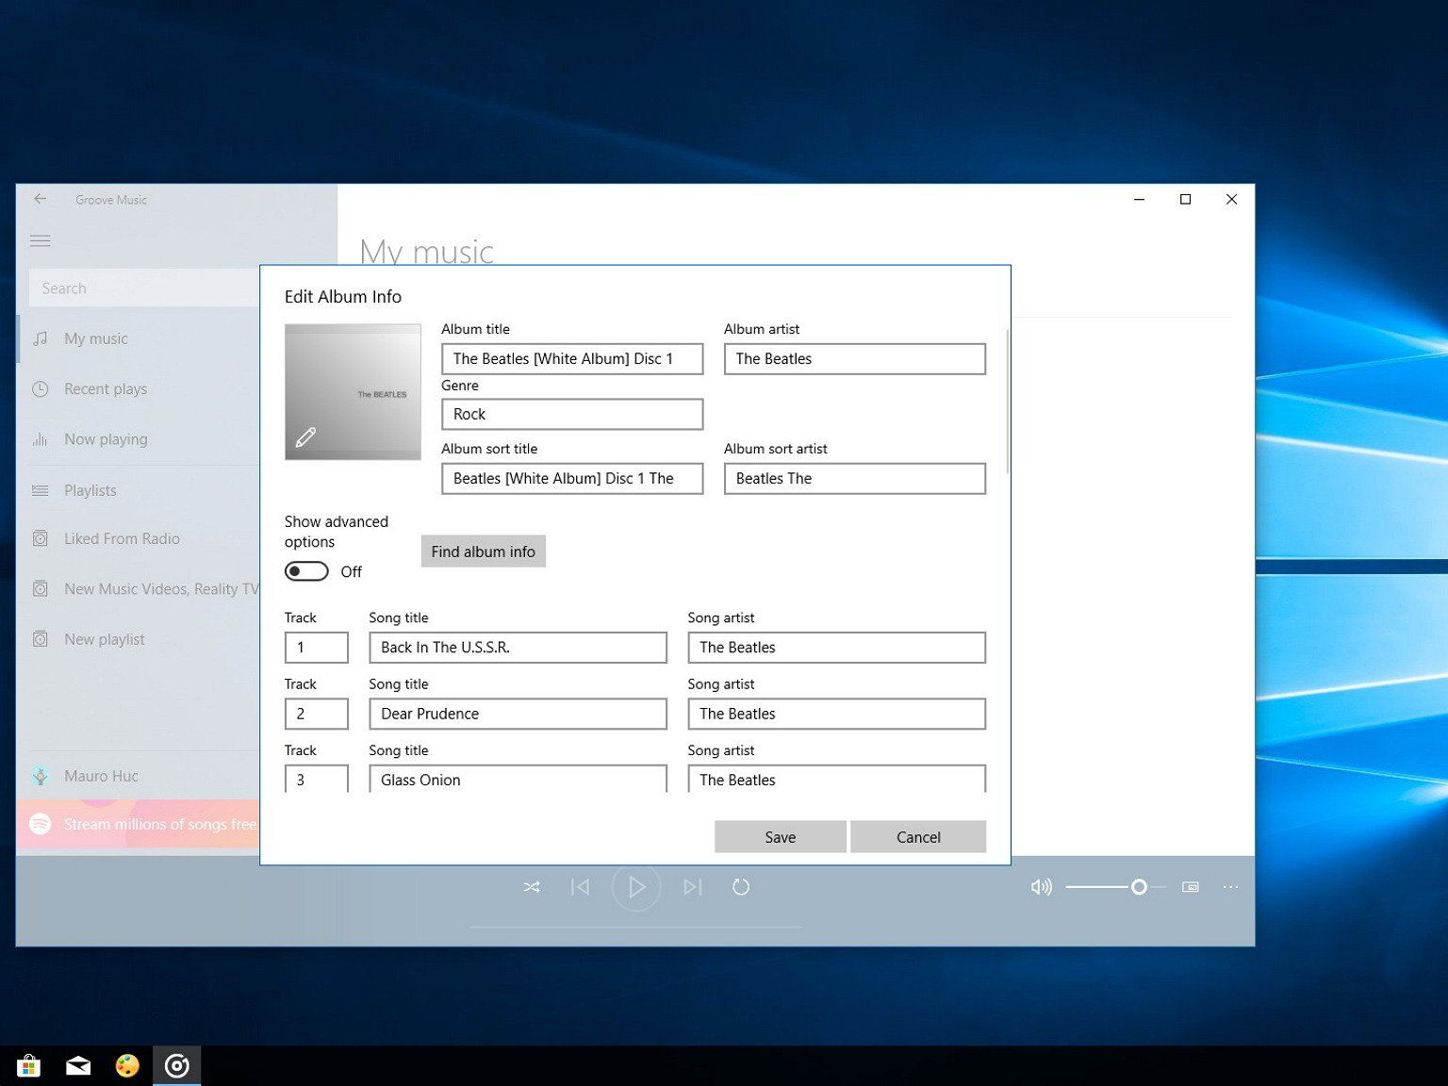Open the hamburger menu in Groove Music
1448x1086 pixels.
[41, 241]
